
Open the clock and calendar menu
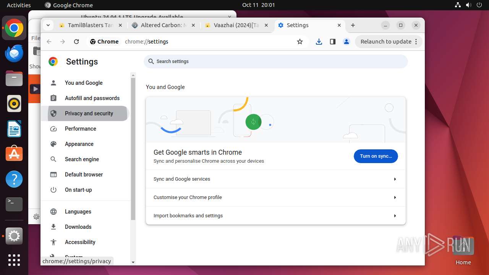pyautogui.click(x=258, y=5)
